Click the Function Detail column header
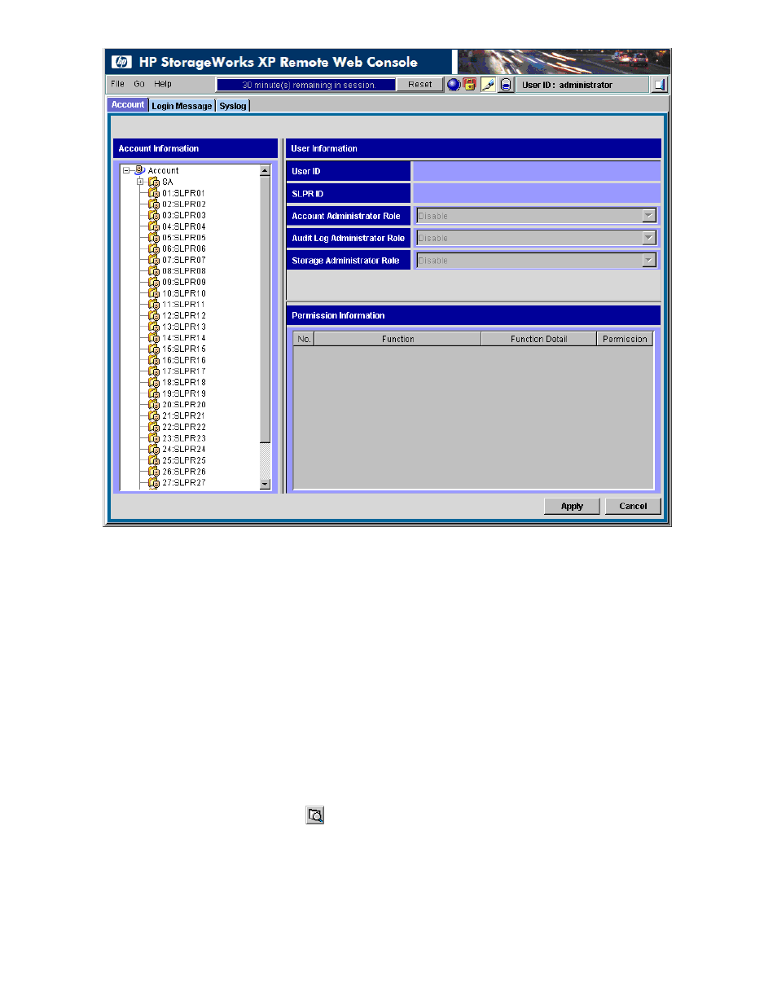This screenshot has height=1006, width=777. pos(538,339)
